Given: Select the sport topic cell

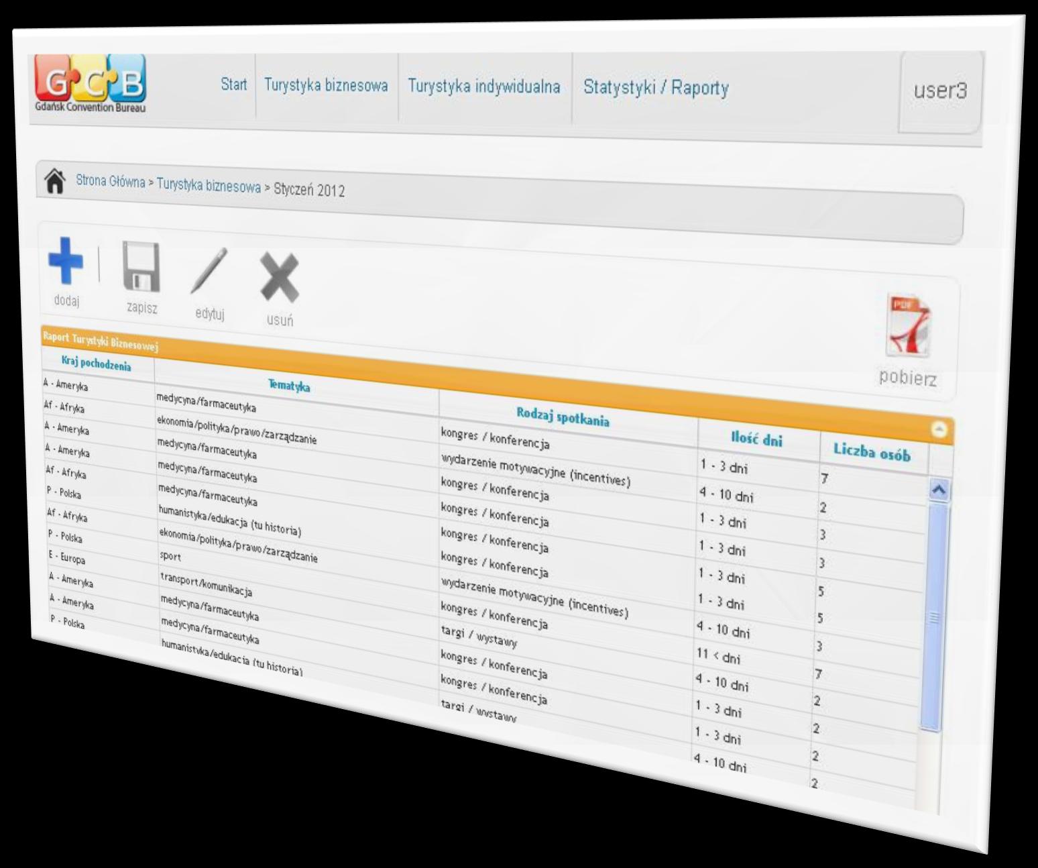Looking at the screenshot, I should click(170, 555).
